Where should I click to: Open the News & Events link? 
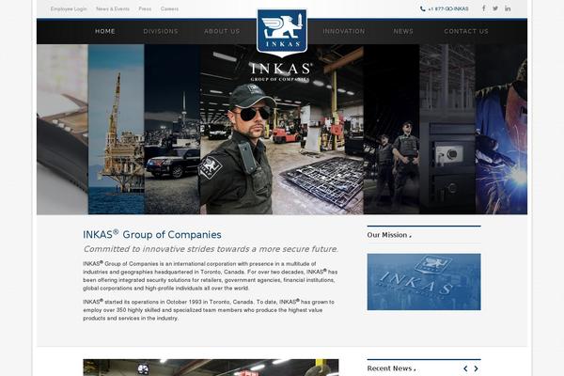coord(113,8)
